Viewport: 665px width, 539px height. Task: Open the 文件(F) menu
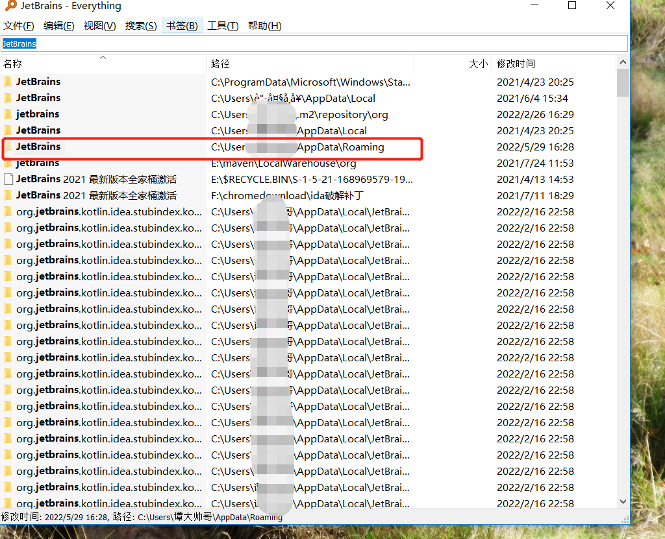[x=19, y=26]
